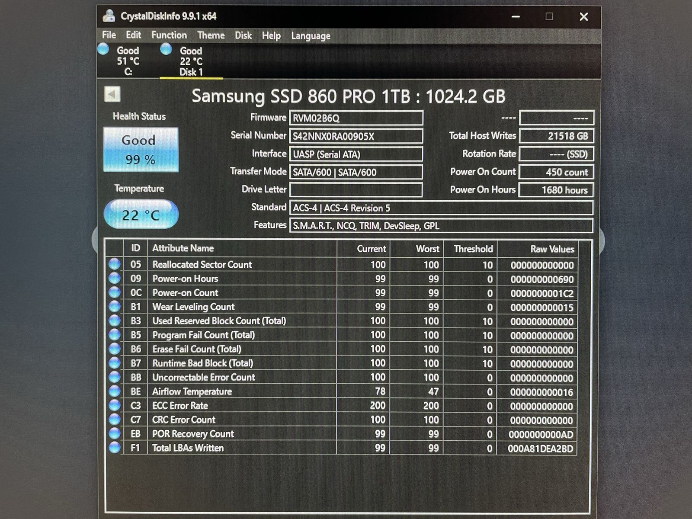
Task: Click status orb for ECC Error Rate
Action: pyautogui.click(x=115, y=405)
